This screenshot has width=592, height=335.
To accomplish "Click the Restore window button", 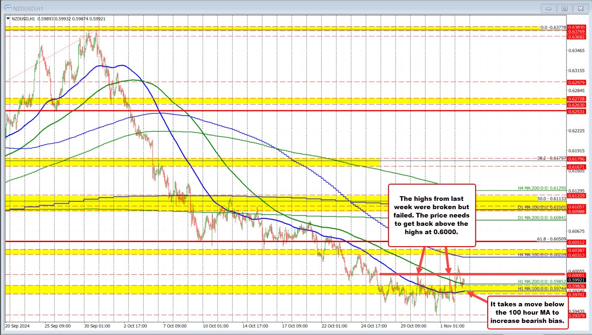I will coord(564,8).
